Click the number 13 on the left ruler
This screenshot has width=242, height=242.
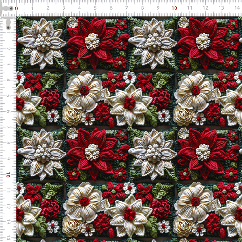coord(8,222)
